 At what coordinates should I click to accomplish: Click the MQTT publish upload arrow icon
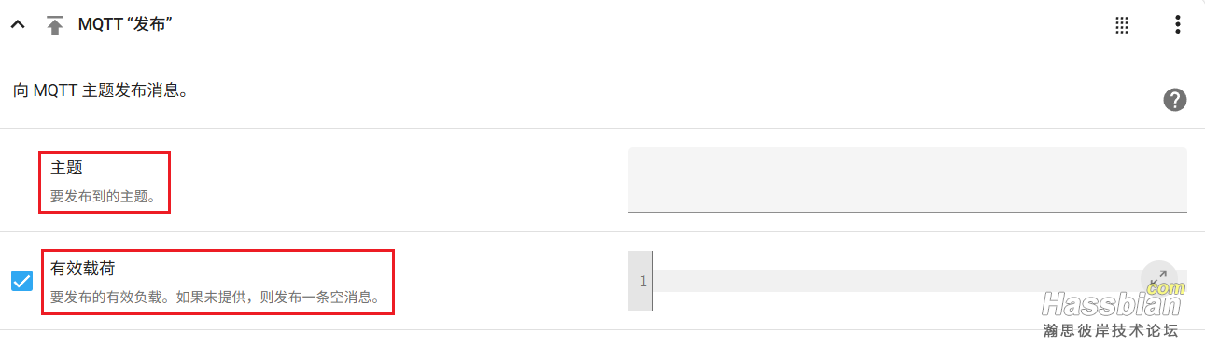(x=55, y=26)
